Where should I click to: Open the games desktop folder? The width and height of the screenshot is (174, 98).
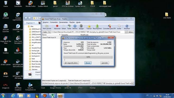[55, 4]
